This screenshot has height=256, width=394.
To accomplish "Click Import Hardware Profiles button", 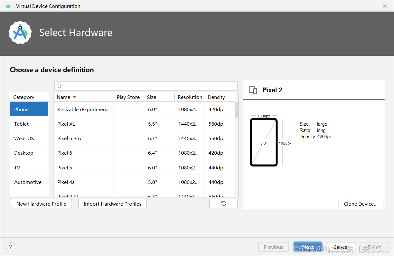I will pos(112,204).
